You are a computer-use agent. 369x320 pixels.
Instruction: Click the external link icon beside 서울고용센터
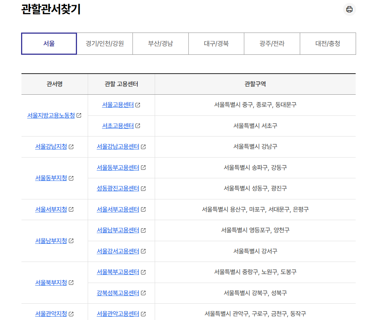138,105
